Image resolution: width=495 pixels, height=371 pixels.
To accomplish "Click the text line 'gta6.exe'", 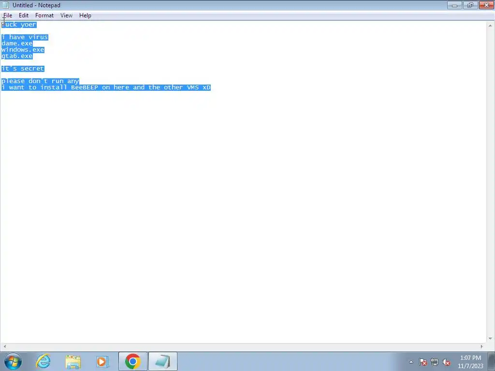I will pyautogui.click(x=17, y=56).
